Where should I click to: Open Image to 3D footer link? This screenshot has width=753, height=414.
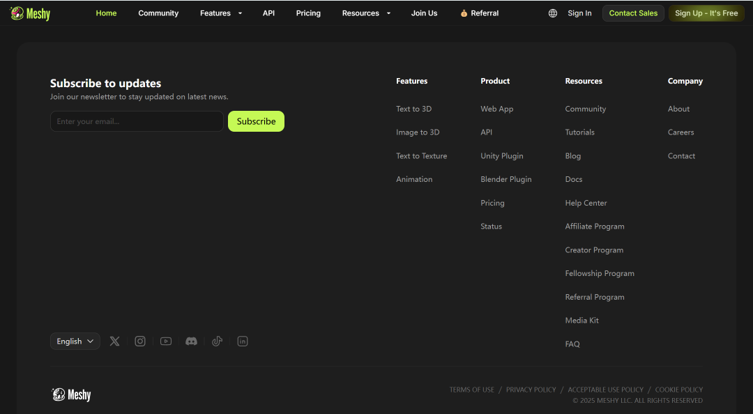418,132
